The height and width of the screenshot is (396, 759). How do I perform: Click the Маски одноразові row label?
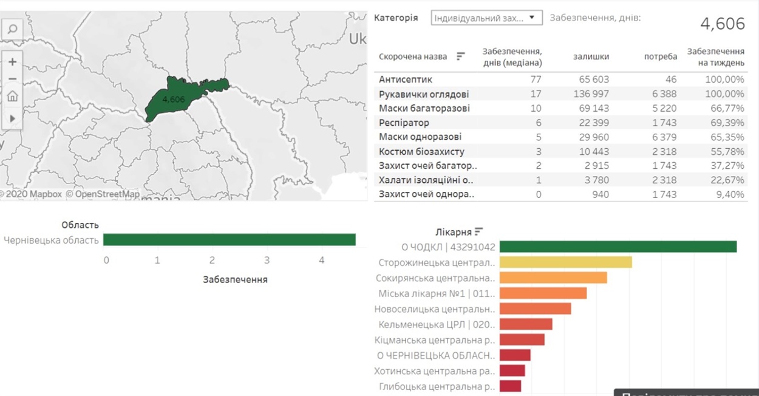[x=420, y=137]
